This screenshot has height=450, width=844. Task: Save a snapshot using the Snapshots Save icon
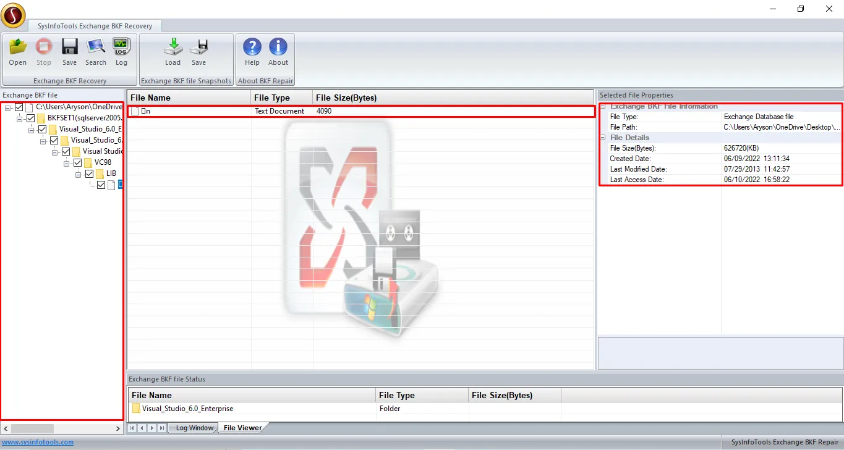click(199, 47)
